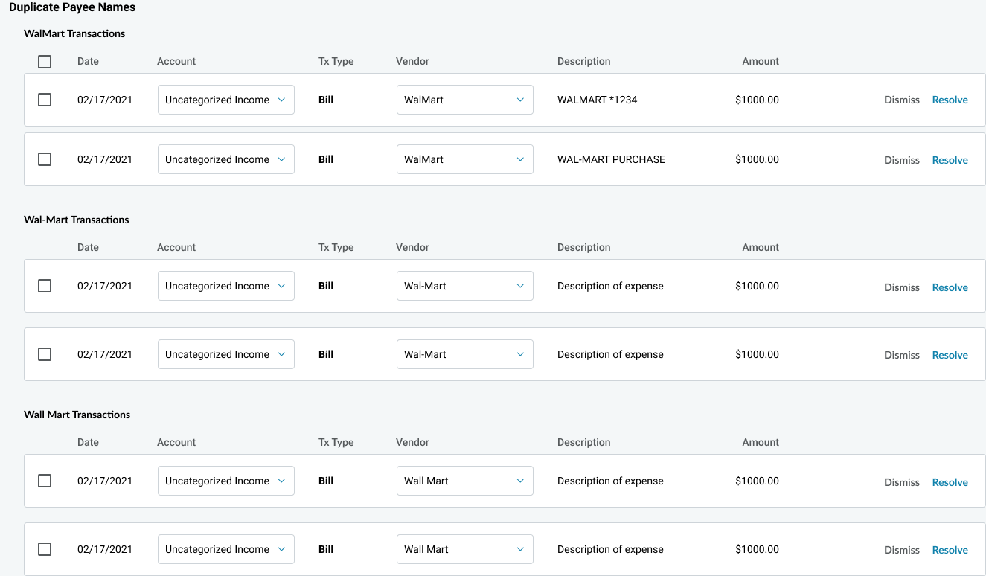Screen dimensions: 986x576
Task: Open Account dropdown in WALMART *1234 row
Action: point(226,100)
